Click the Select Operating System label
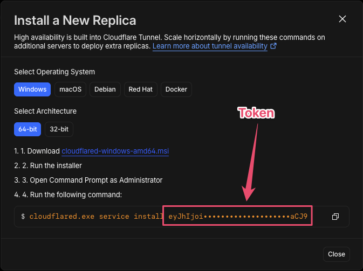Image resolution: width=363 pixels, height=271 pixels. [54, 72]
